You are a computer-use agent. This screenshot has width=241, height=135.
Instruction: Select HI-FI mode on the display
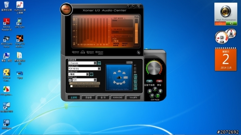[x=124, y=45]
